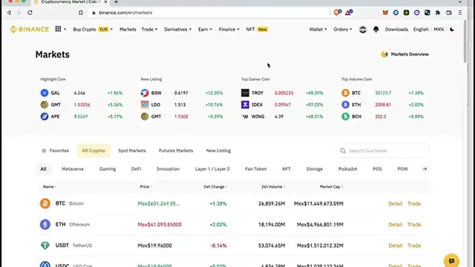
Task: Expand the Wallet dropdown menu
Action: click(x=318, y=30)
